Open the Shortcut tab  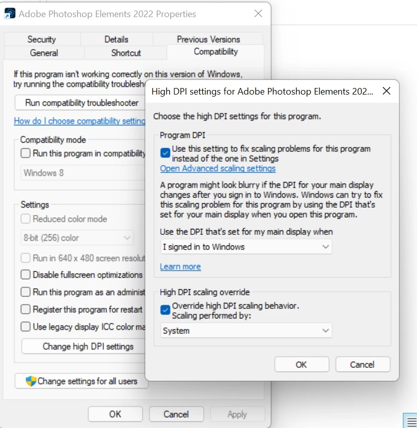tap(126, 53)
